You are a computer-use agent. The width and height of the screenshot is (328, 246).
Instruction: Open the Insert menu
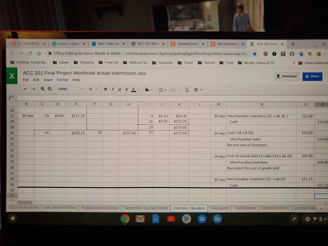pos(48,80)
